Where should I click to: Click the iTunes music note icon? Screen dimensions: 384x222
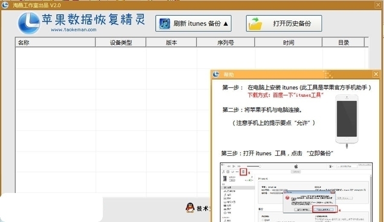click(165, 23)
